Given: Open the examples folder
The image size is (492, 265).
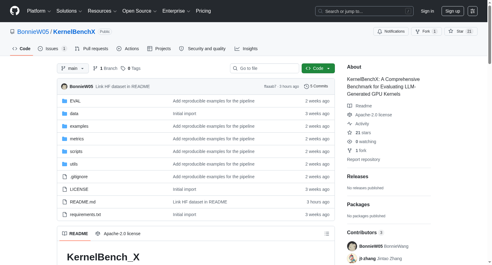Looking at the screenshot, I should 79,126.
